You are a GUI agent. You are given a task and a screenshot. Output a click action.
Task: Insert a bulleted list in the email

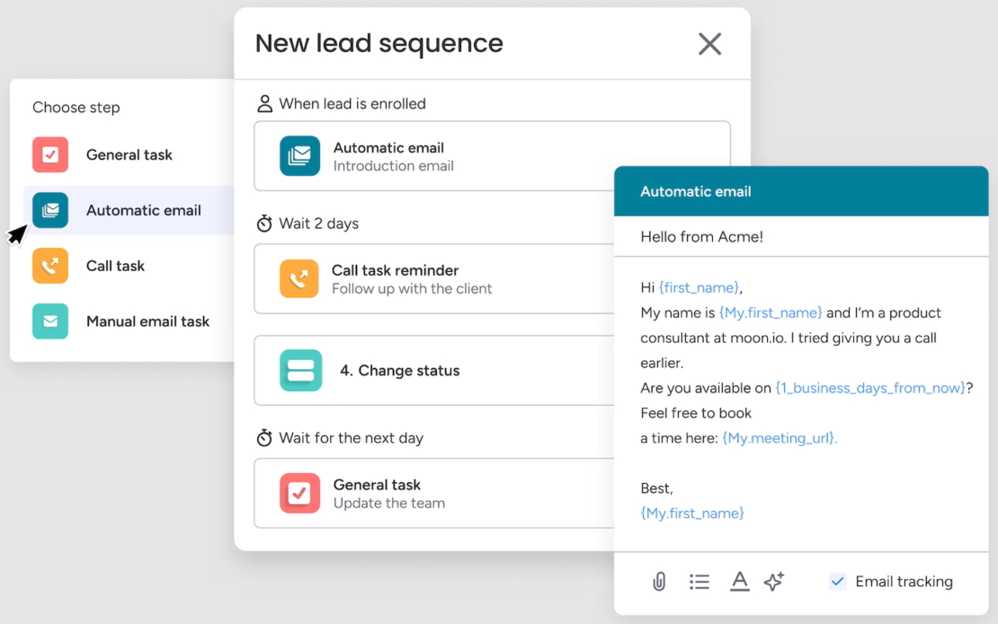coord(699,582)
